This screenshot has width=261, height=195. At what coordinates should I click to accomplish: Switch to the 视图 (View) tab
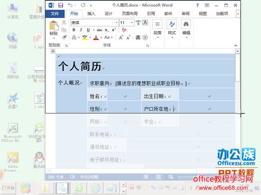[x=203, y=13]
